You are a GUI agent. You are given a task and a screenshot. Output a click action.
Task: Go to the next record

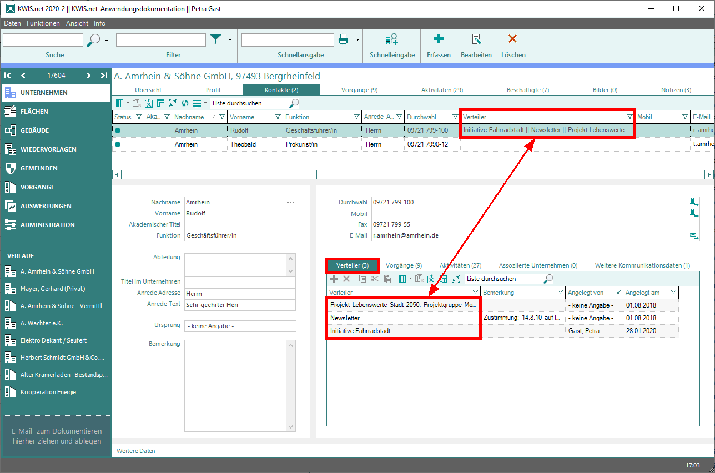pos(88,76)
